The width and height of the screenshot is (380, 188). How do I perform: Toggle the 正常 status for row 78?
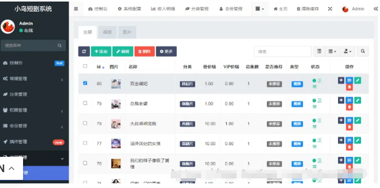point(316,124)
